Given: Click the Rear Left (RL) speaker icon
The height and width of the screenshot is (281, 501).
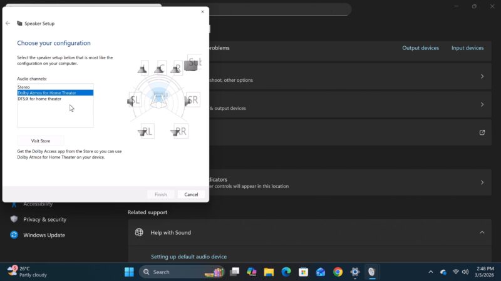Looking at the screenshot, I should pos(145,131).
